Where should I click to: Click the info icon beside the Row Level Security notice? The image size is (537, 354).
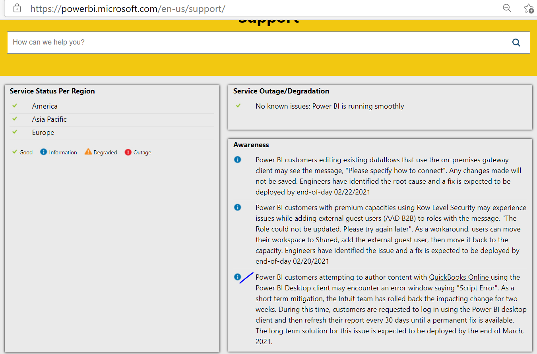(237, 207)
